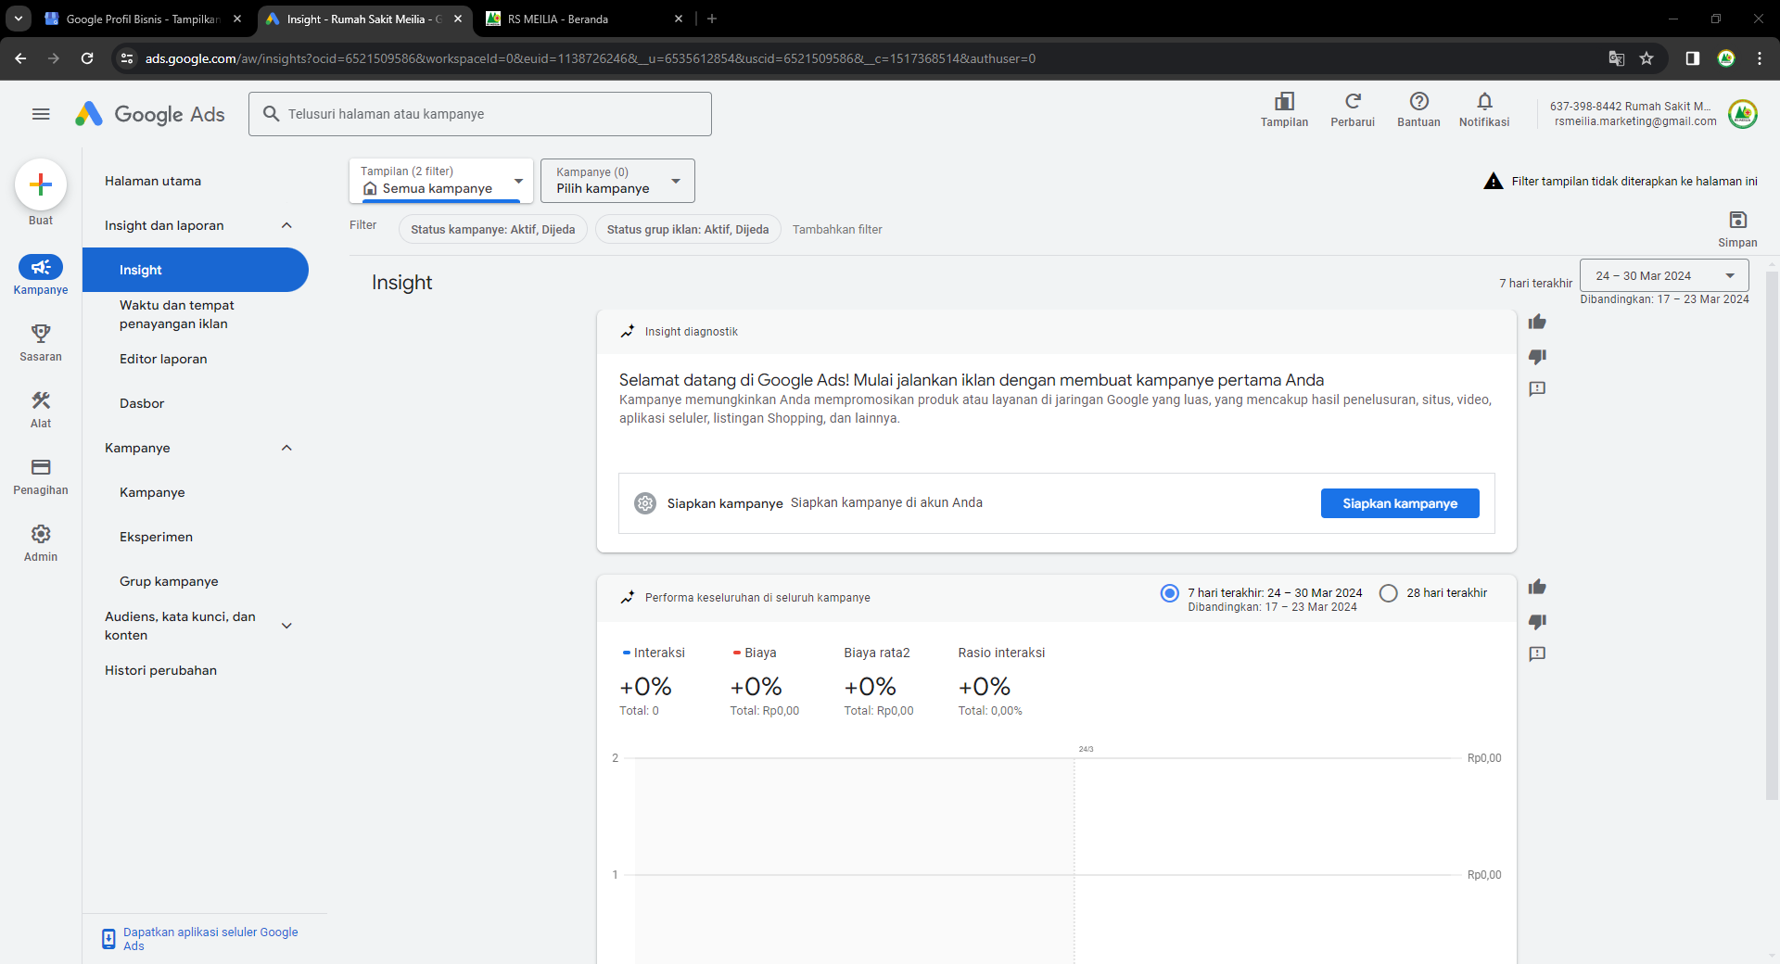The image size is (1780, 964).
Task: Thumbs down the Insight diagnostik card
Action: [x=1537, y=356]
